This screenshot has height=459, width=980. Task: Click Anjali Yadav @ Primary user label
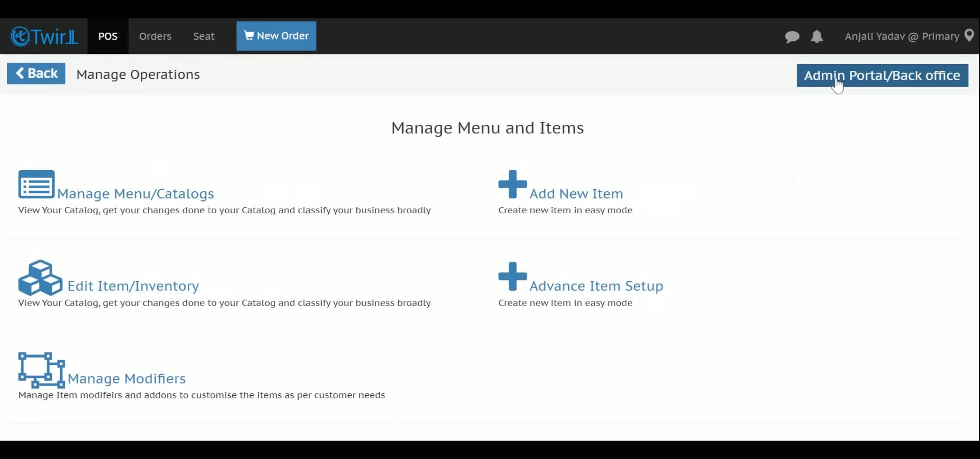coord(902,36)
